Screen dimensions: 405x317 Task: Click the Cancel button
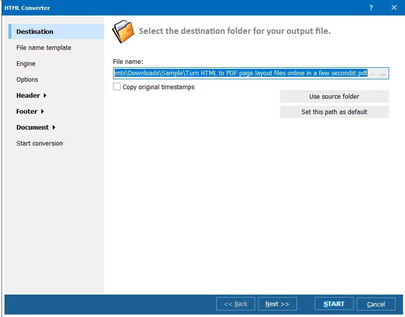[376, 304]
